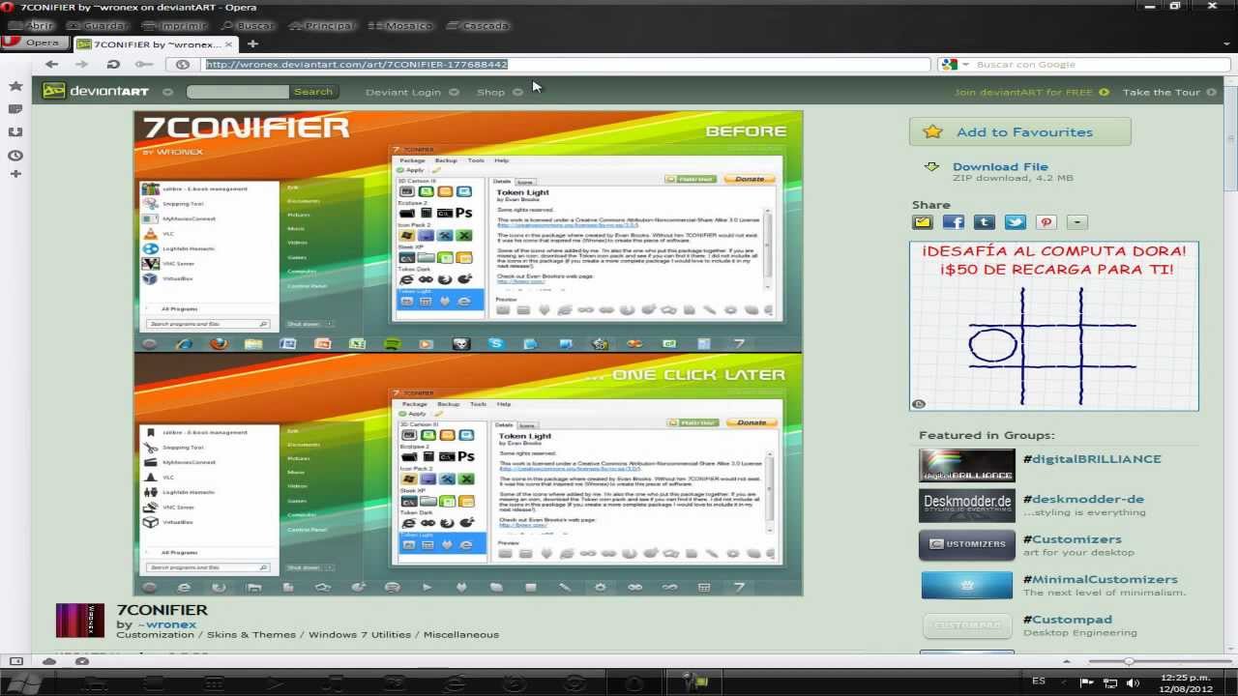Share on Facebook icon
The height and width of the screenshot is (696, 1238).
[954, 222]
